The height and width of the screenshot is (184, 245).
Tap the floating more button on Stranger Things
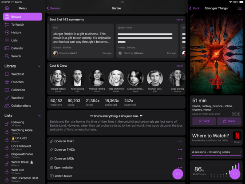(x=235, y=174)
